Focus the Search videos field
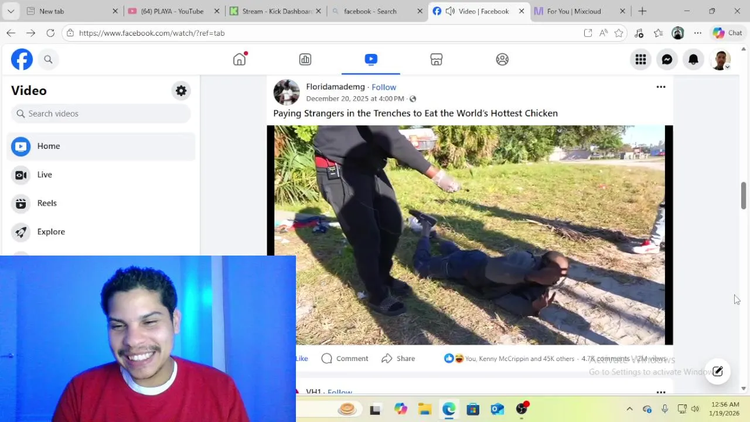 [x=101, y=113]
